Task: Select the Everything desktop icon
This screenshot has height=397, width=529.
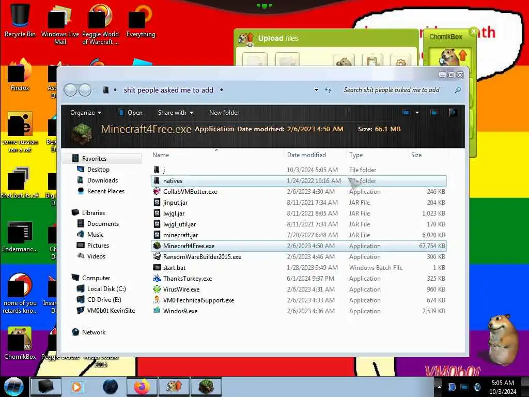Action: click(x=141, y=20)
